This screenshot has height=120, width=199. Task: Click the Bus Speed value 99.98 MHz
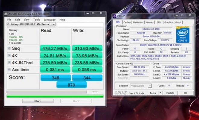139,74
